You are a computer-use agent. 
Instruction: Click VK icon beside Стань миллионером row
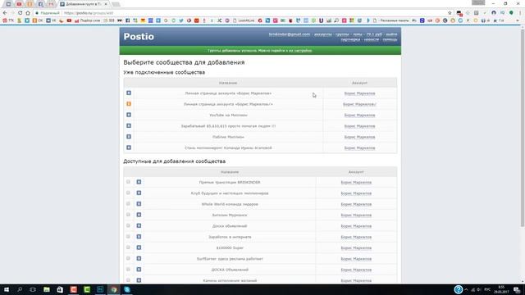click(x=129, y=147)
